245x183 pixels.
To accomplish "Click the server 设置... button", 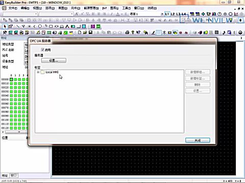I will pyautogui.click(x=54, y=60).
